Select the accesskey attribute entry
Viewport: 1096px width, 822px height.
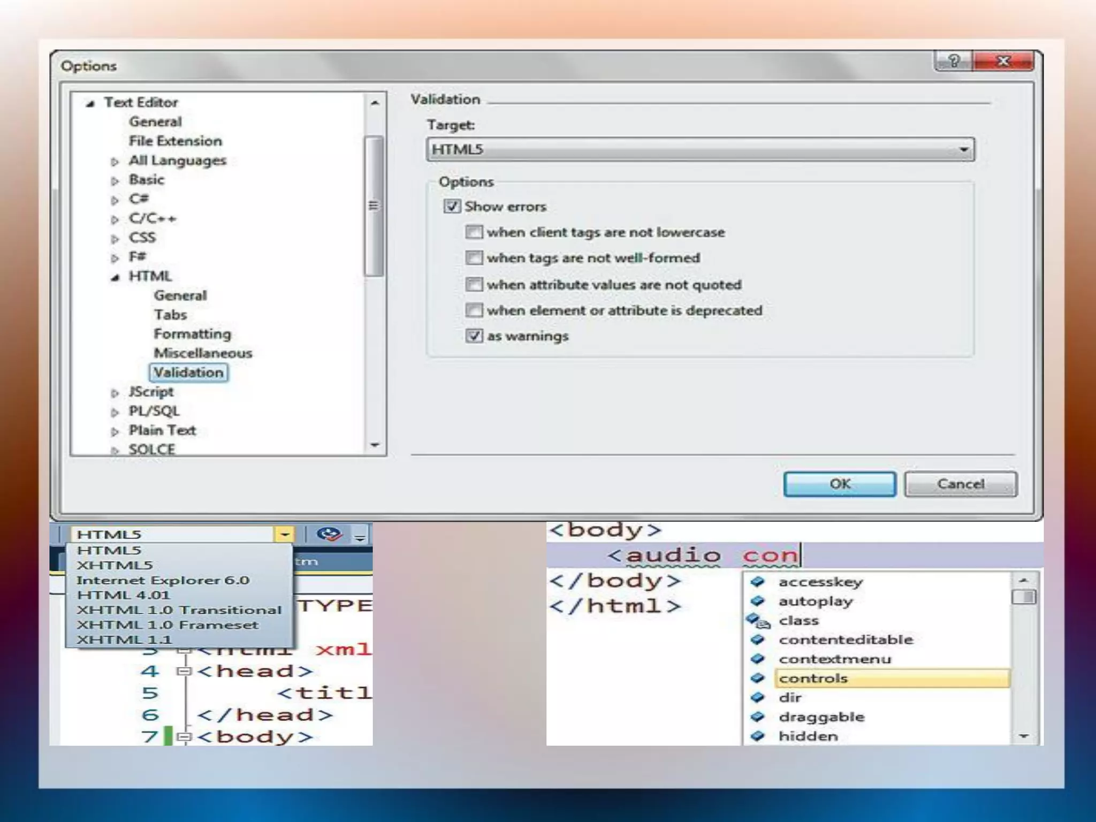[820, 582]
